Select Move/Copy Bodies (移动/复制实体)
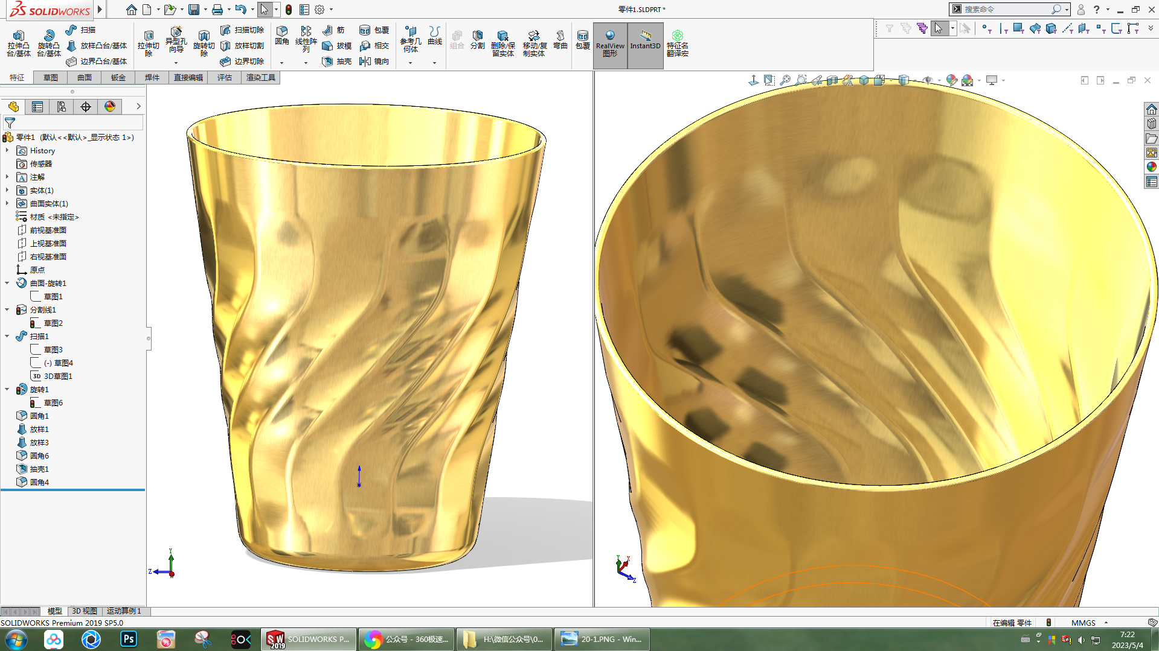 (534, 43)
